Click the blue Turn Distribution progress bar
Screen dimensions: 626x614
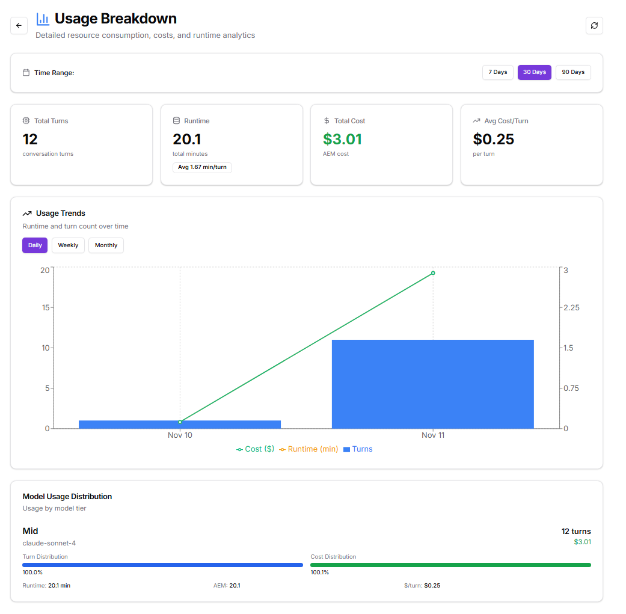tap(162, 565)
